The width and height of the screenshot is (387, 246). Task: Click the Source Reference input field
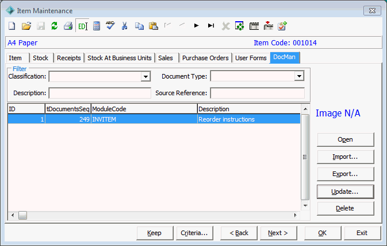coord(258,93)
